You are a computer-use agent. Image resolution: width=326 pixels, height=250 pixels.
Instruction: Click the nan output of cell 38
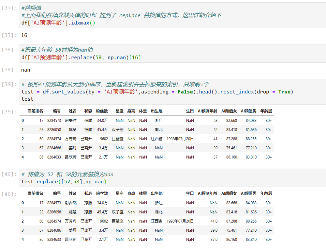pos(25,70)
